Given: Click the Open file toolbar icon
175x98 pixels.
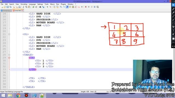Looking at the screenshot, I should pos(5,7).
